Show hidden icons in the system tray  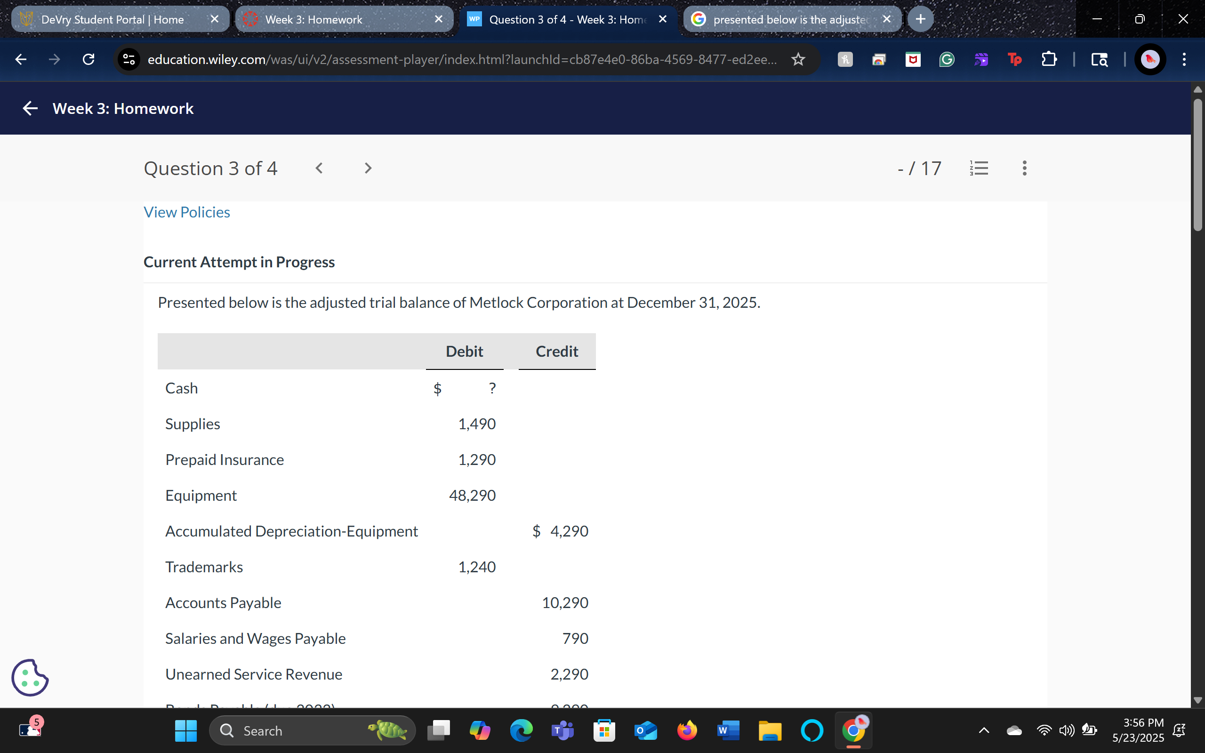click(983, 730)
